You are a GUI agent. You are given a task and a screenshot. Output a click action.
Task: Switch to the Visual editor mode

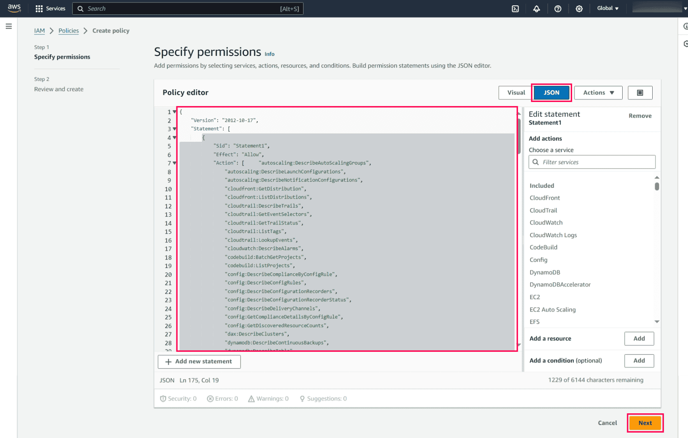click(x=514, y=92)
